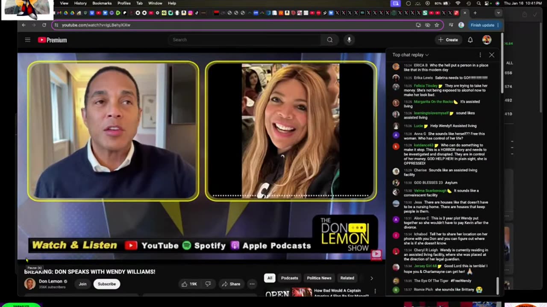Open options for Captain America suggested video
The height and width of the screenshot is (307, 547).
pos(375,291)
